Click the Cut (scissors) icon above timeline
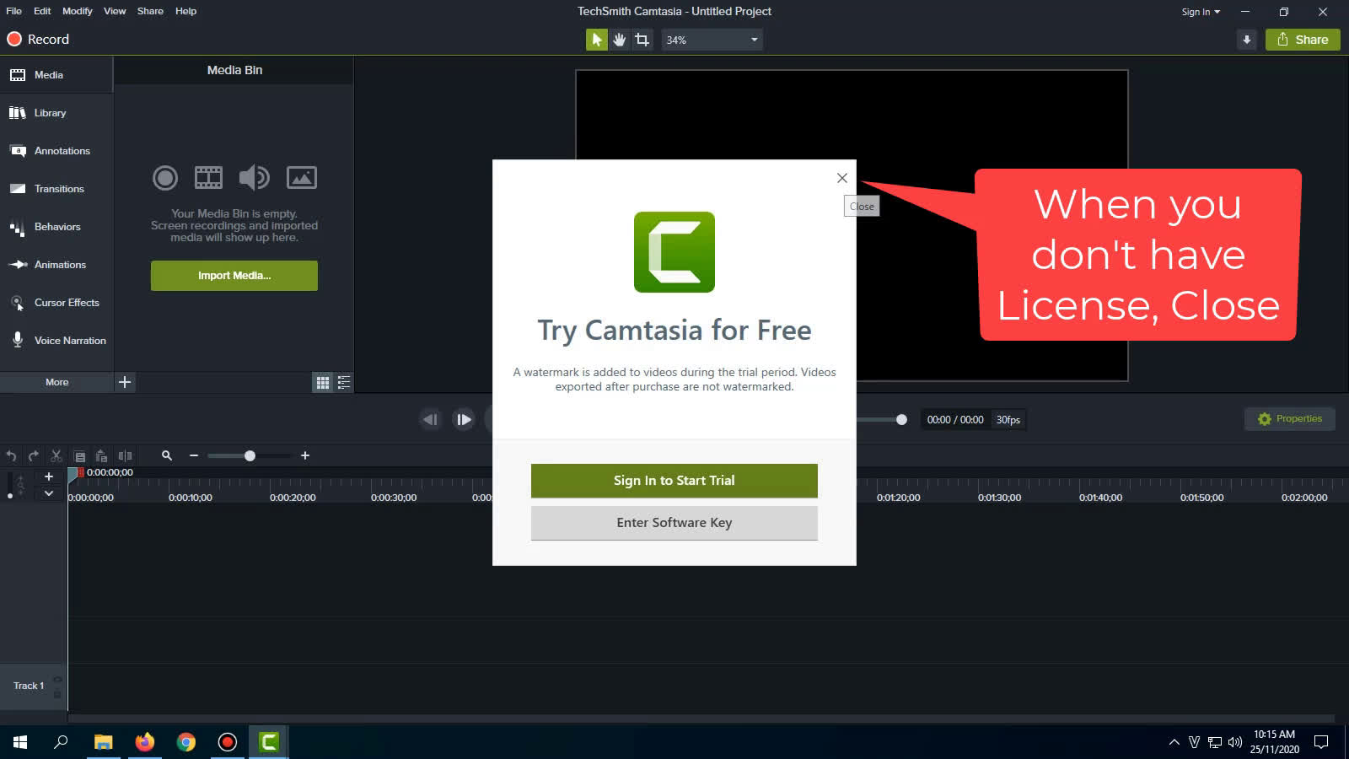The width and height of the screenshot is (1349, 759). (56, 455)
